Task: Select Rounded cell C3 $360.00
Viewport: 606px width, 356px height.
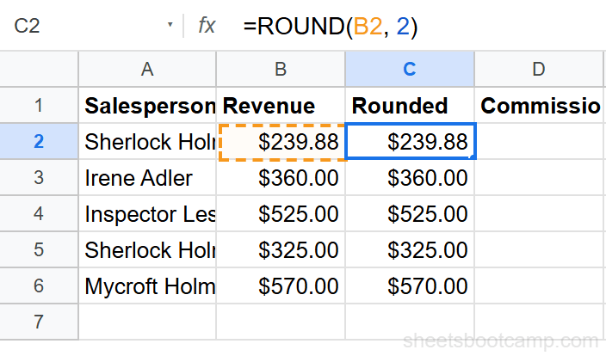Action: point(410,178)
